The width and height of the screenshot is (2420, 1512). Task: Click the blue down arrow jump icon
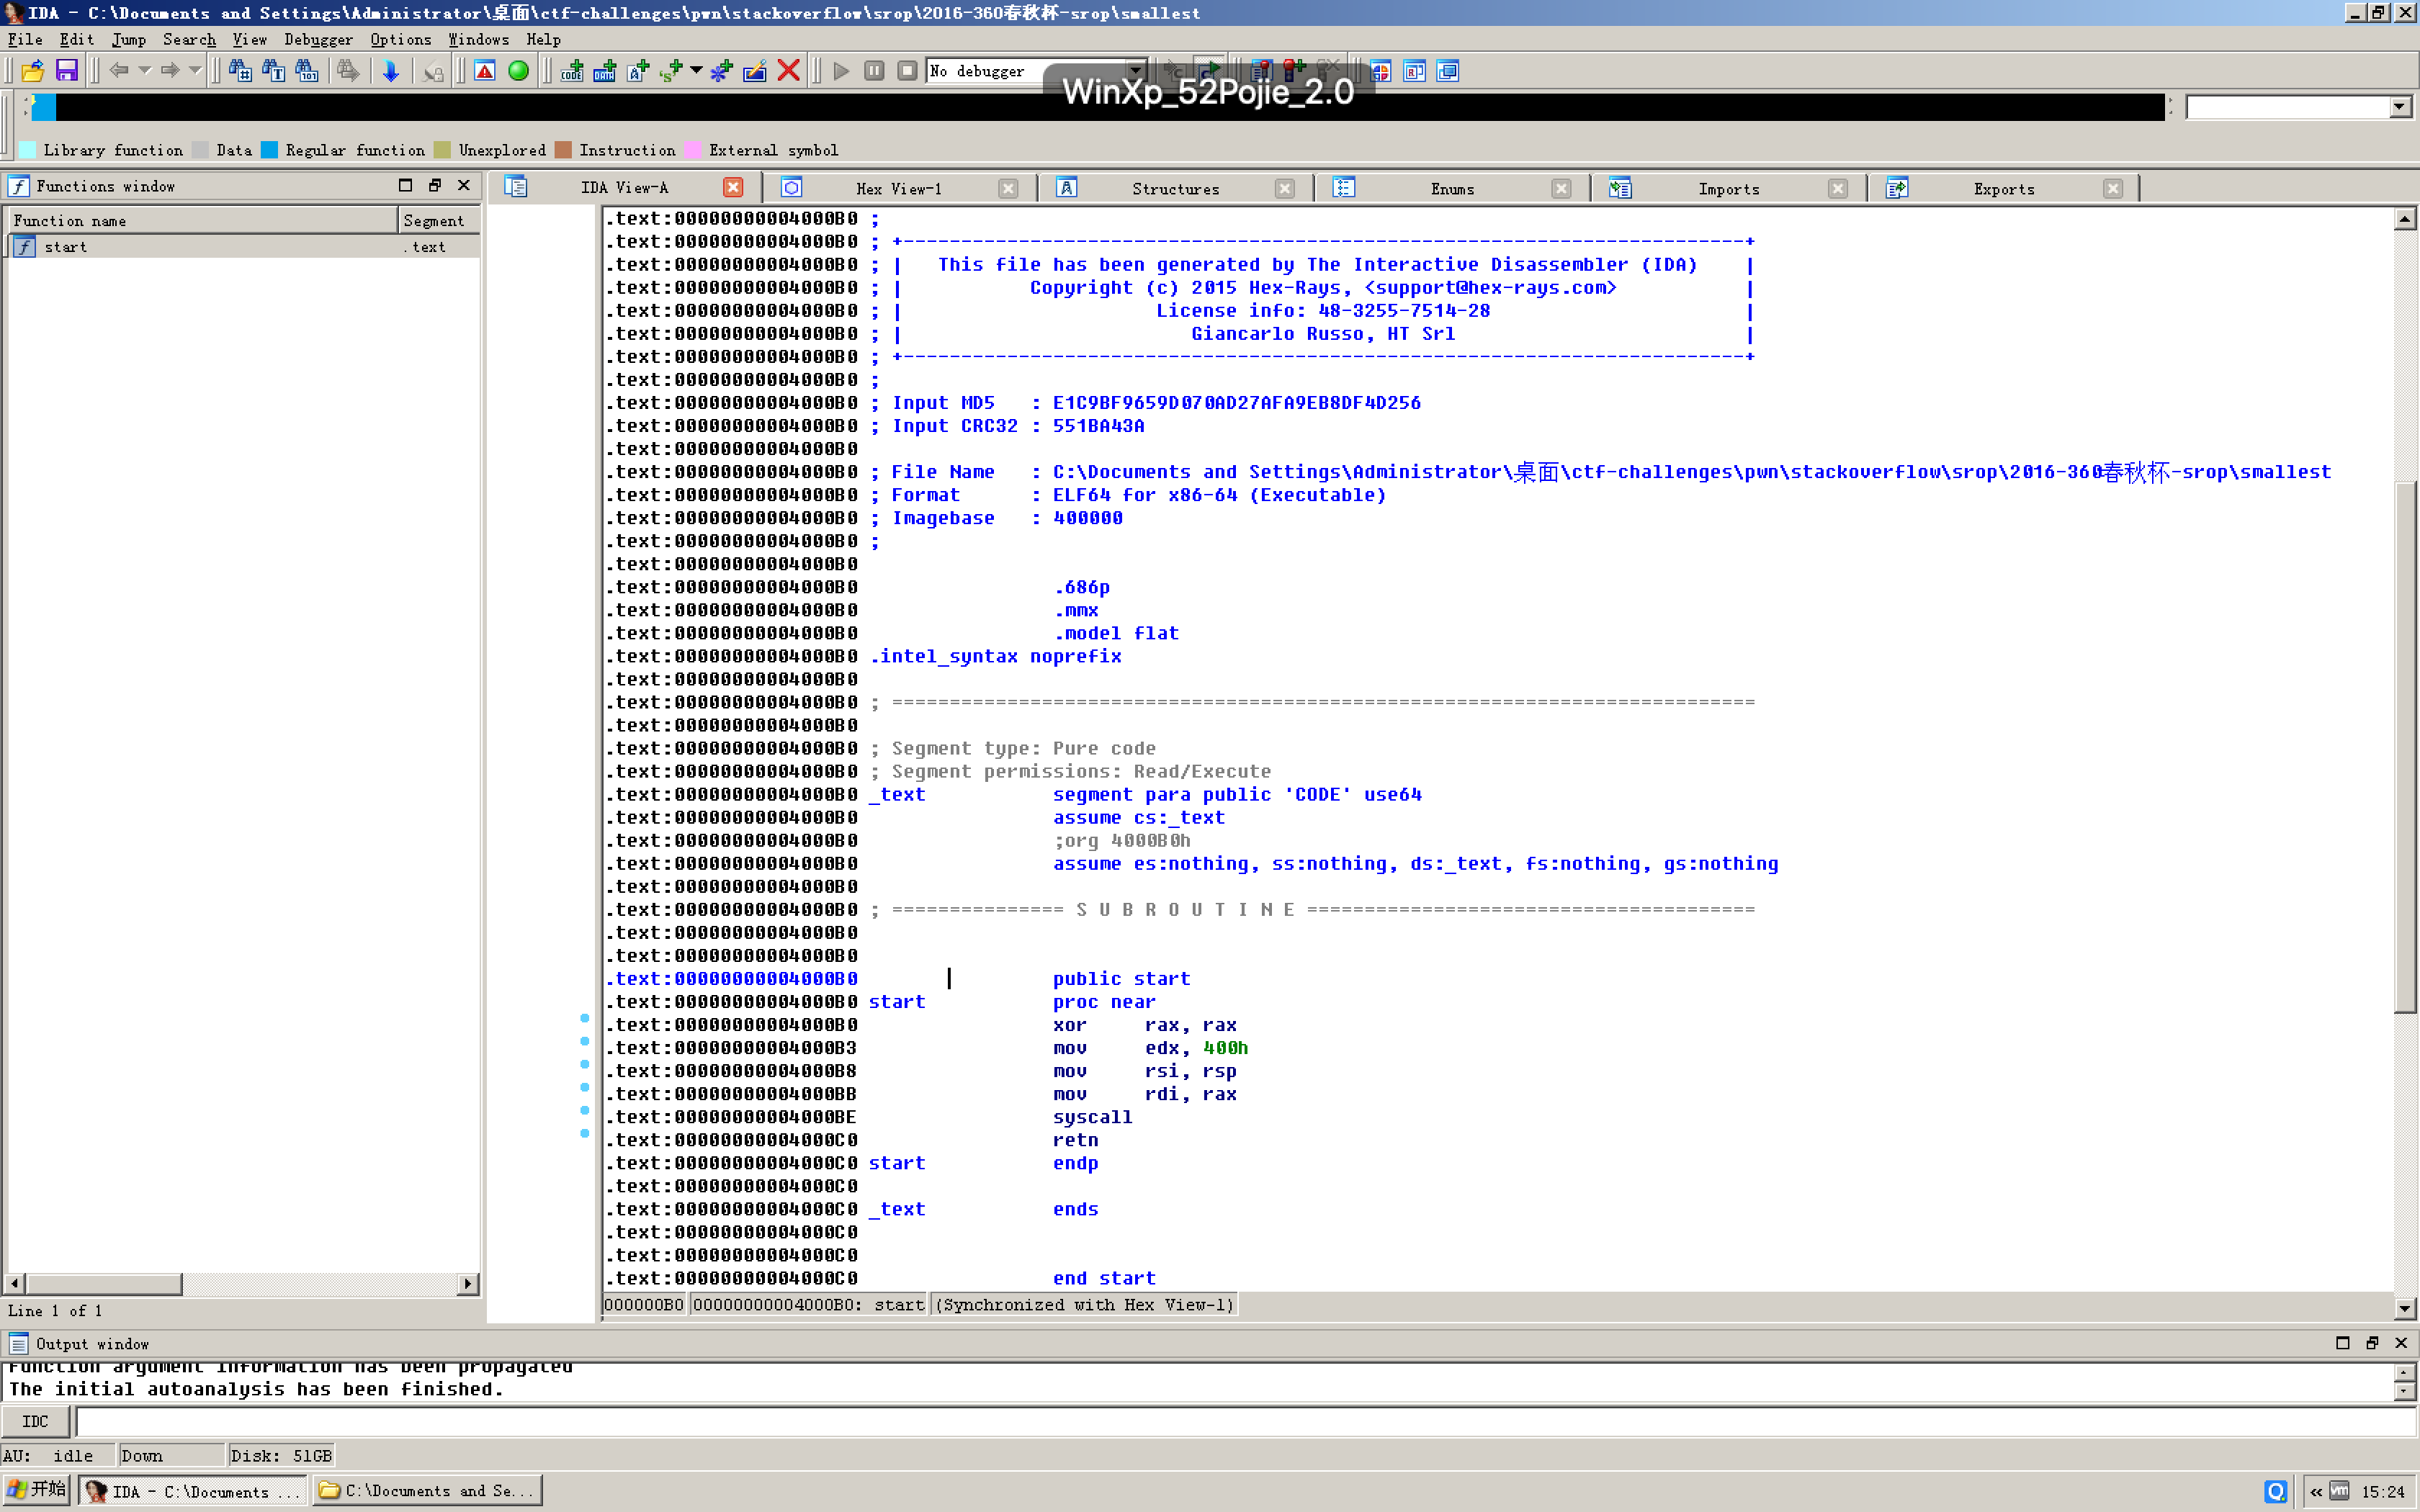(391, 71)
